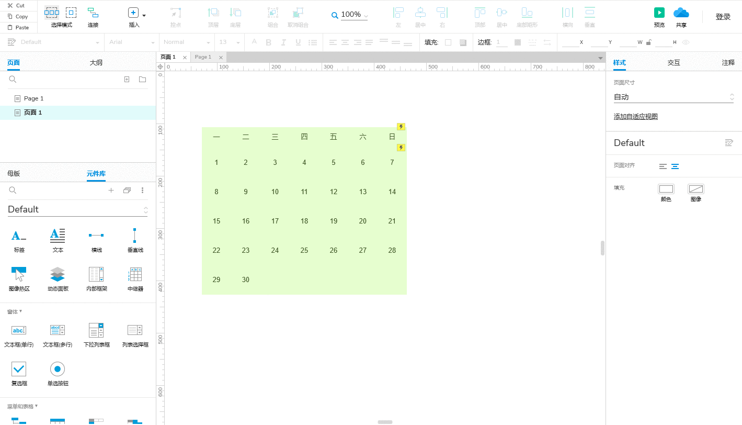Open the 页面尺寸 自动 dropdown

click(673, 97)
